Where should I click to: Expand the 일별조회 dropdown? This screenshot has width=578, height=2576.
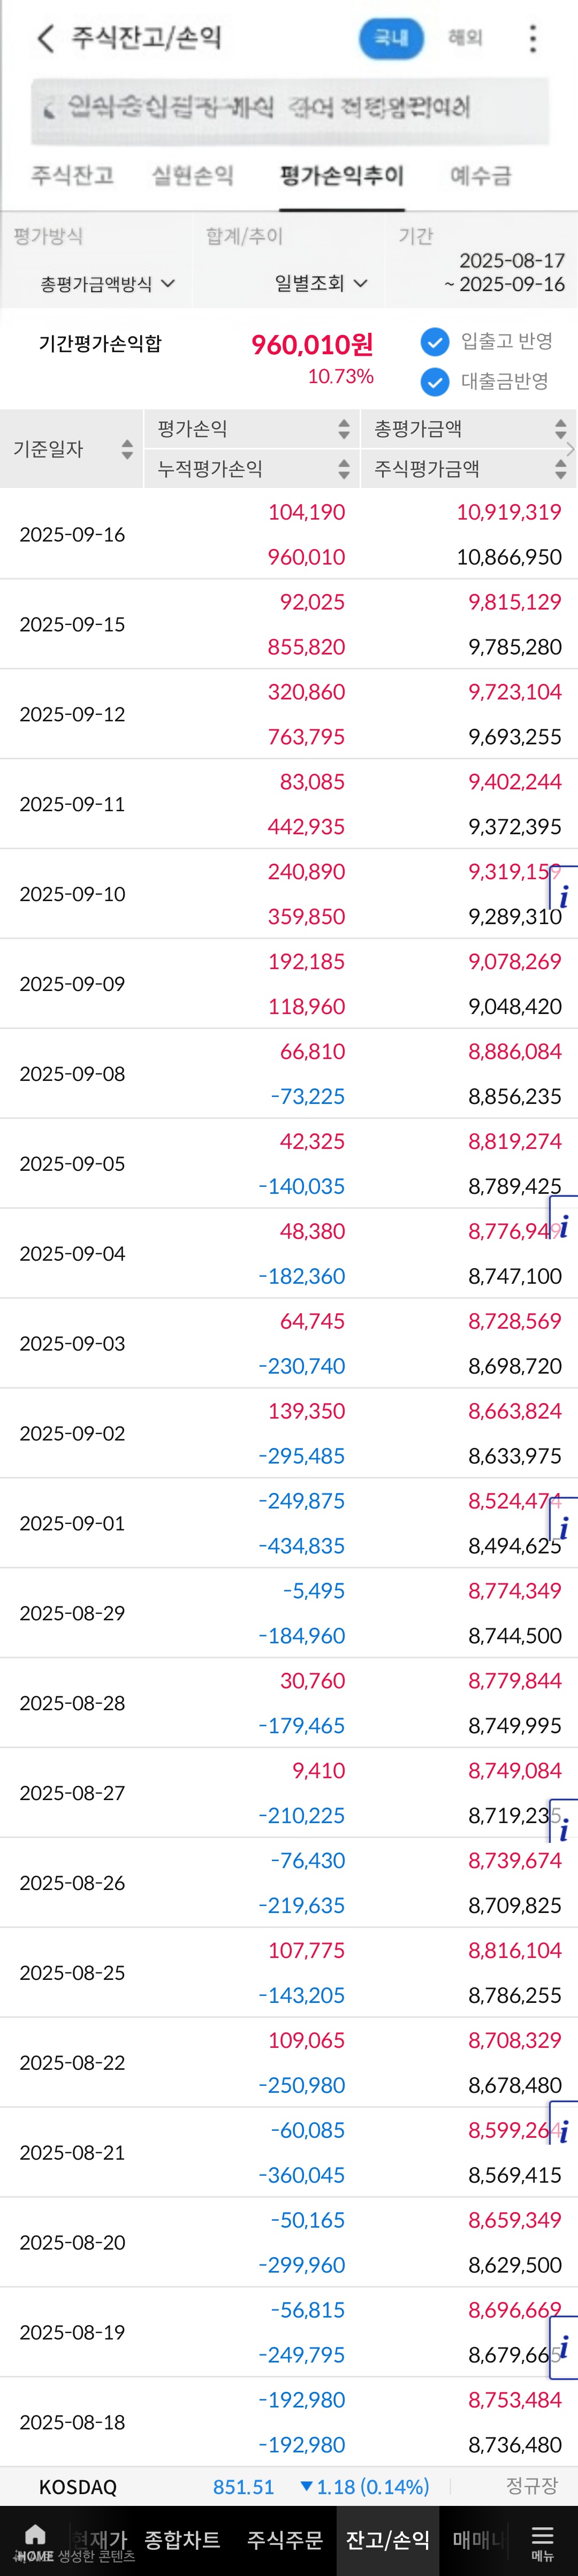321,284
